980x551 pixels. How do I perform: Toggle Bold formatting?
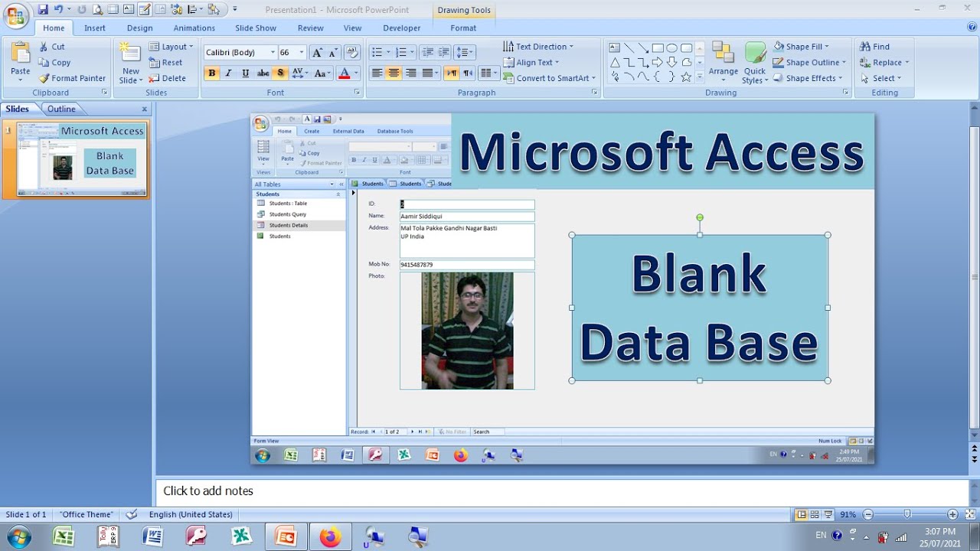coord(211,73)
